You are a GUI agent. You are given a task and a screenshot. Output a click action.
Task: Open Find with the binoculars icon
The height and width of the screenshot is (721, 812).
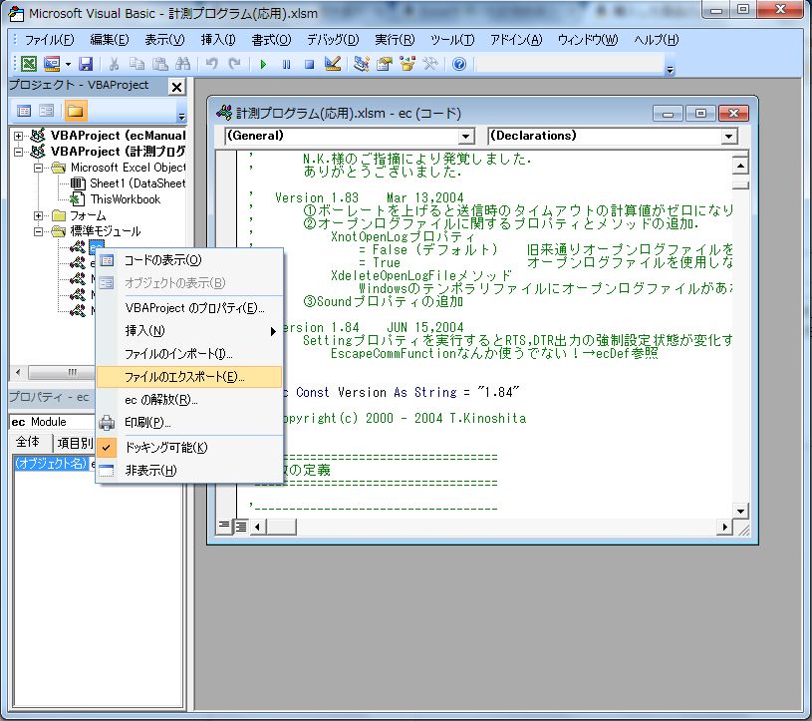pyautogui.click(x=182, y=64)
